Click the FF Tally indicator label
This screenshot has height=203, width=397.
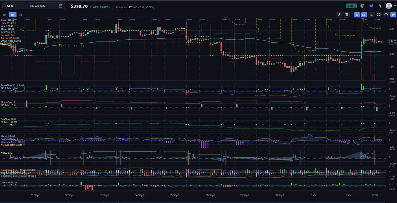click(x=9, y=122)
